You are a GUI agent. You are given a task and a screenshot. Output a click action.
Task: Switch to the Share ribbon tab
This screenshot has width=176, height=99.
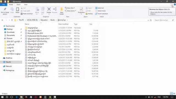point(18,4)
